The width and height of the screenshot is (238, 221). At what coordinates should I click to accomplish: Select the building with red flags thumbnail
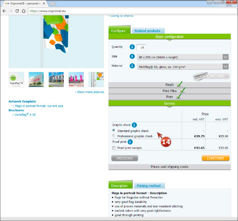[36, 80]
